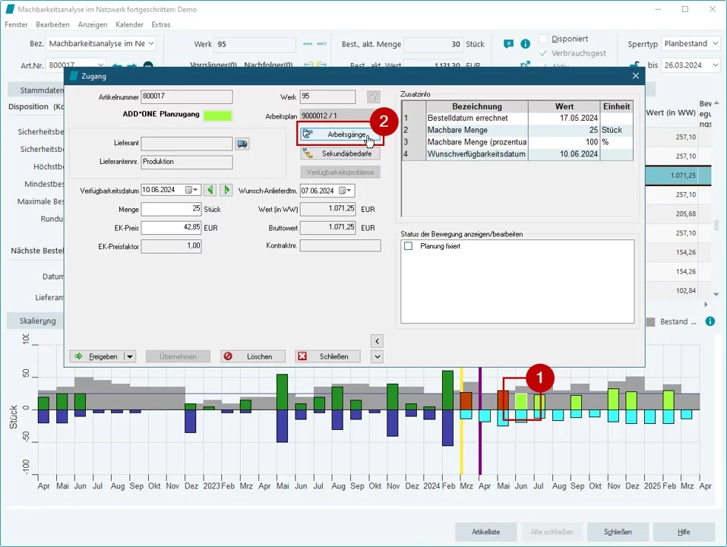Click the green ADD*ONE Planzugang color swatch
Image resolution: width=727 pixels, height=547 pixels.
coord(218,115)
